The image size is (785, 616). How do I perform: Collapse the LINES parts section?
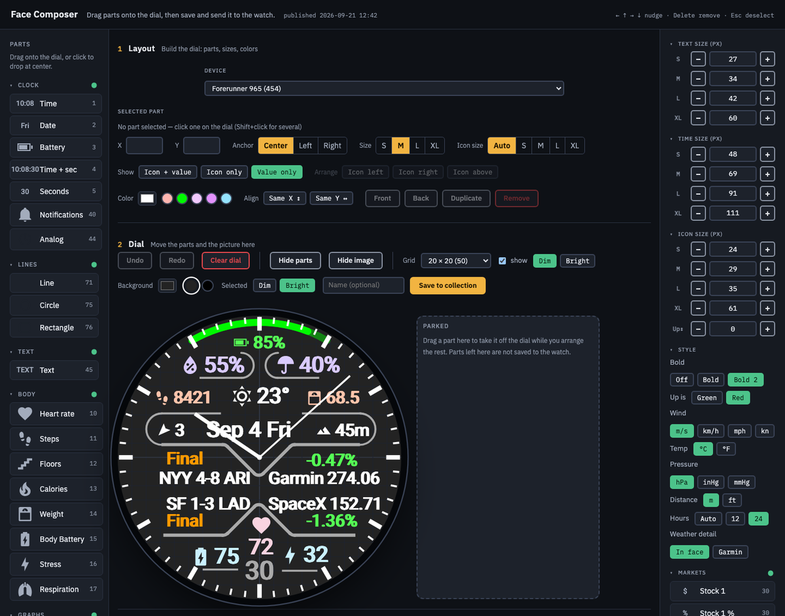(x=27, y=264)
